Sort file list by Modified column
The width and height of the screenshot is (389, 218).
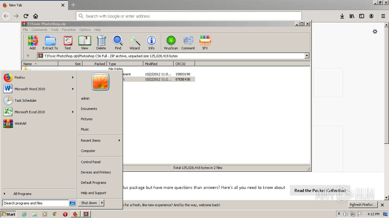click(x=158, y=64)
